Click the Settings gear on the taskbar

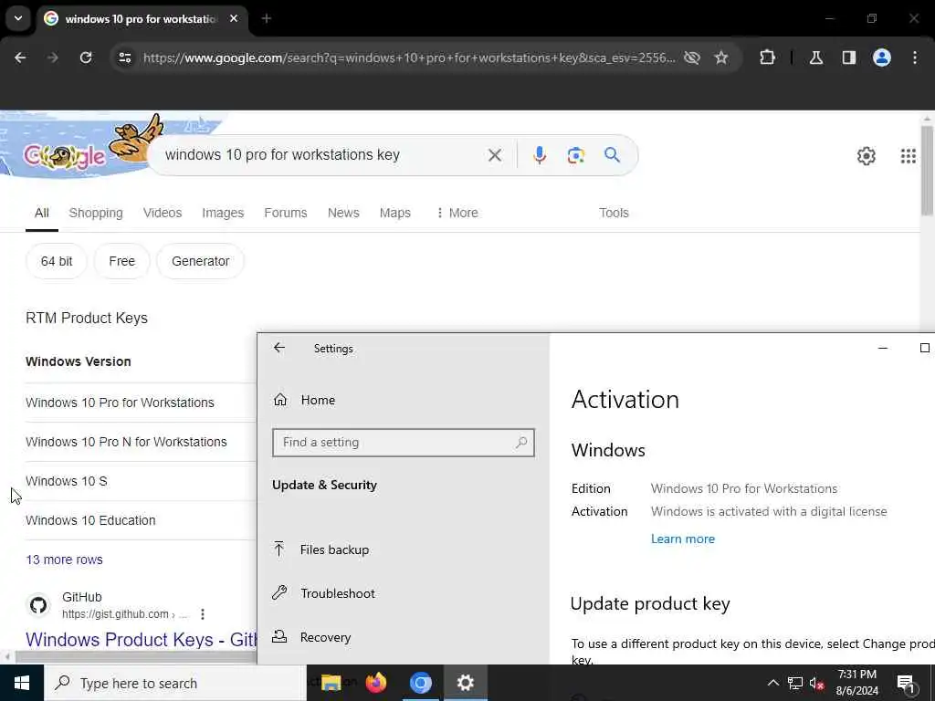466,683
